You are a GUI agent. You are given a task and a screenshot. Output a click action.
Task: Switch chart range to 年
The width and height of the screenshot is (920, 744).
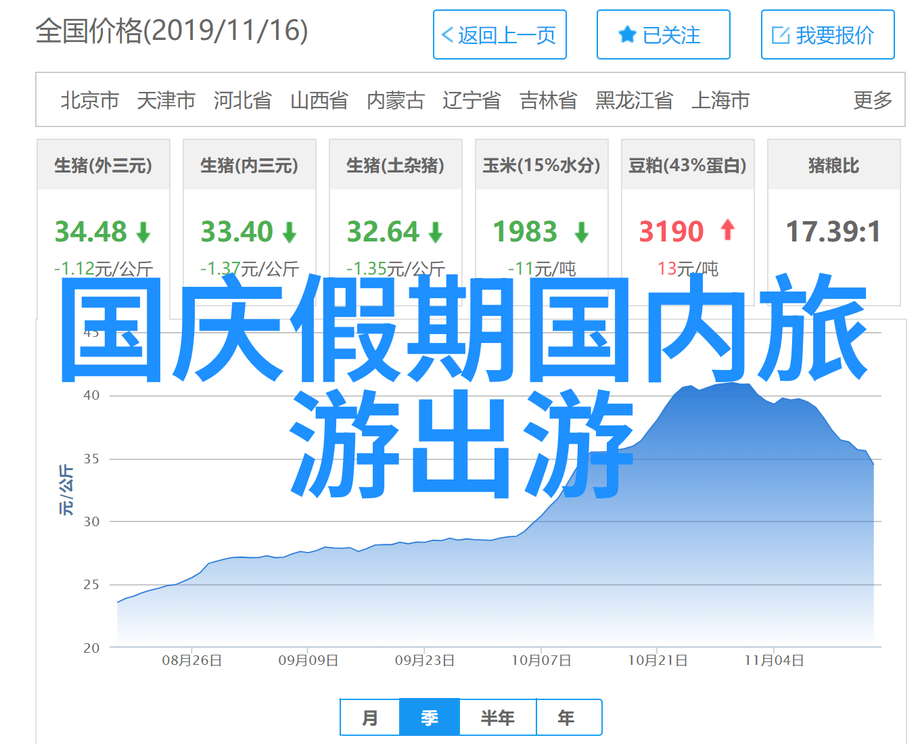coord(566,718)
